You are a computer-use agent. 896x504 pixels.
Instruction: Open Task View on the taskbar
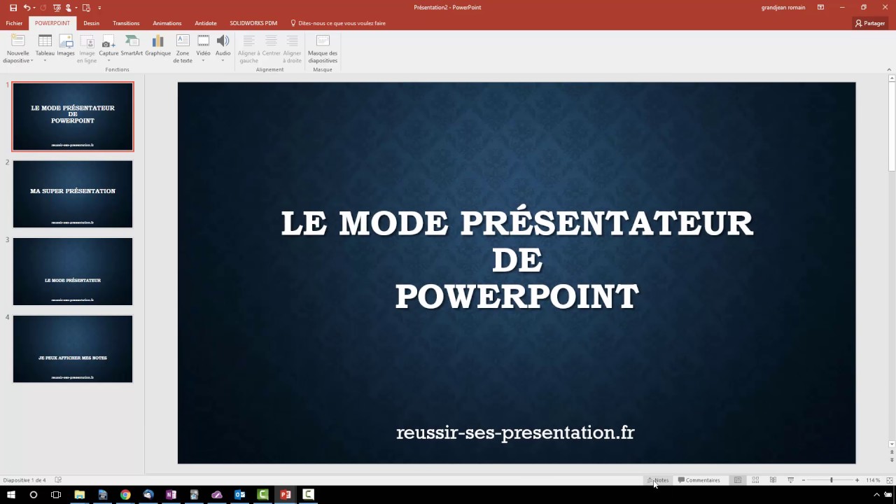point(56,495)
